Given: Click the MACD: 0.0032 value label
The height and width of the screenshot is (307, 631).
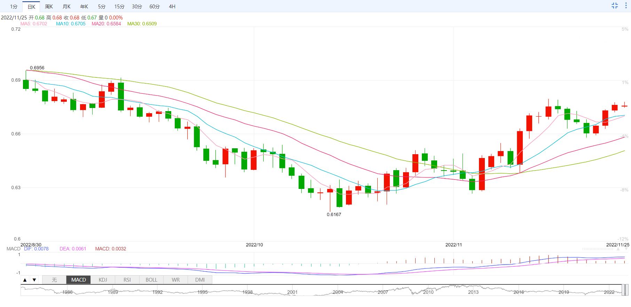Looking at the screenshot, I should (x=111, y=249).
